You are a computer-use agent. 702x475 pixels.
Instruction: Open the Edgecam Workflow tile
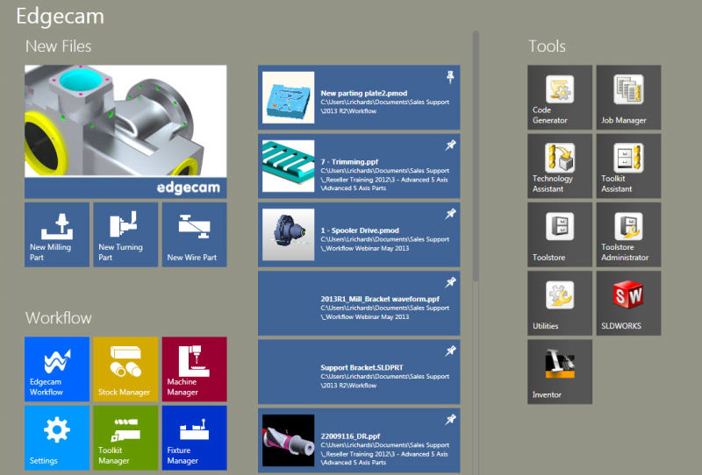pos(57,369)
